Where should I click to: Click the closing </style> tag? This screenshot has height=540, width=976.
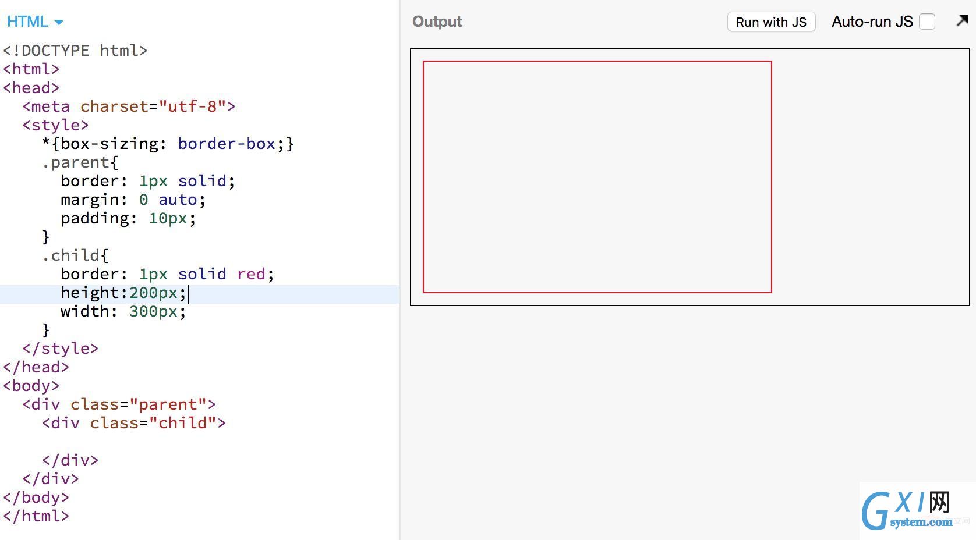[61, 349]
